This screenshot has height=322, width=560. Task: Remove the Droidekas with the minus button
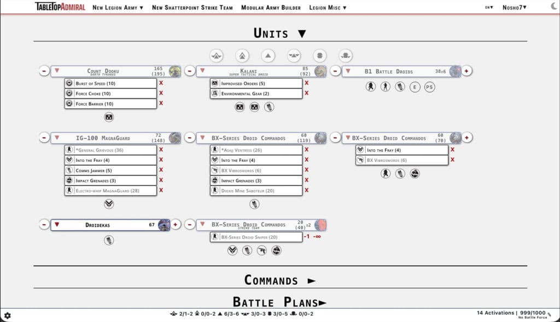coord(44,225)
